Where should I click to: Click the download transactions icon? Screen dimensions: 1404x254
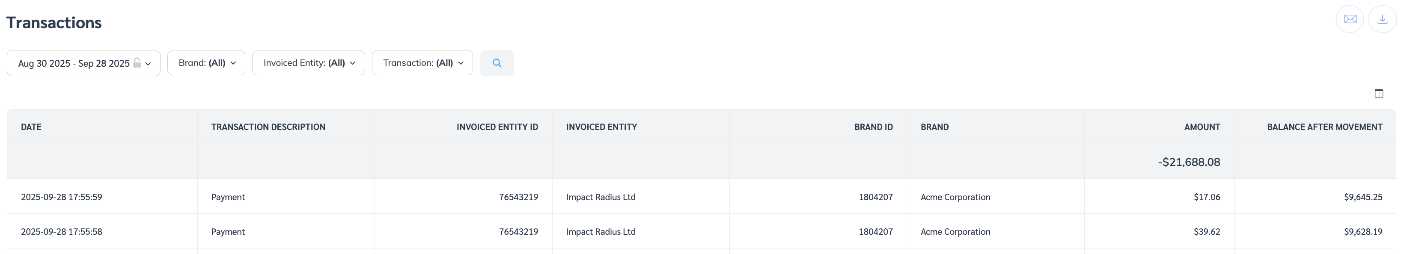1382,19
